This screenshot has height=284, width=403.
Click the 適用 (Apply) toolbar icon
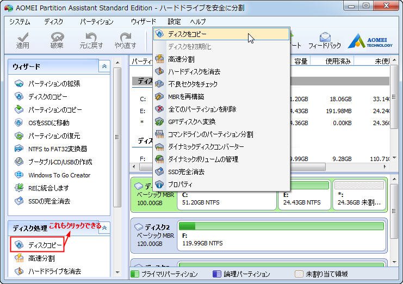tap(23, 38)
